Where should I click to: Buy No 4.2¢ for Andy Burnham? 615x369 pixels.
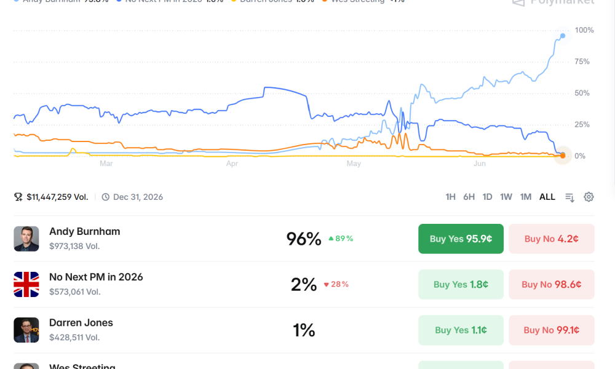(x=552, y=239)
